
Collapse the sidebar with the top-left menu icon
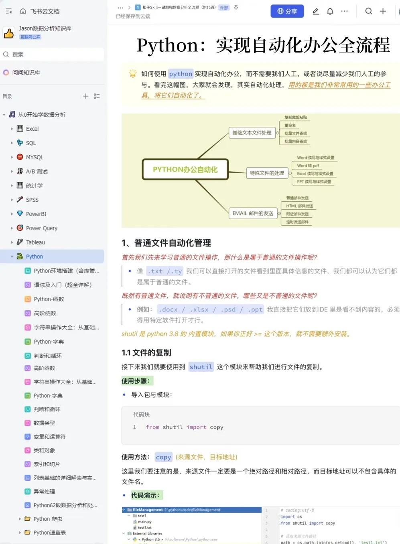point(9,11)
